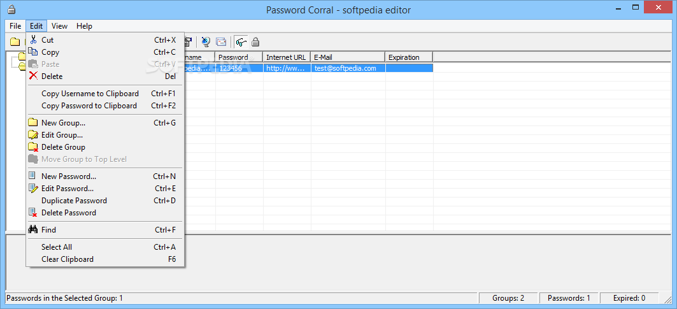Click the padlock application icon in title bar
The width and height of the screenshot is (677, 309).
coord(11,9)
